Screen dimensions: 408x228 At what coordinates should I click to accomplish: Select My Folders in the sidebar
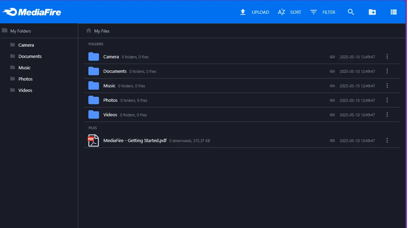(21, 31)
